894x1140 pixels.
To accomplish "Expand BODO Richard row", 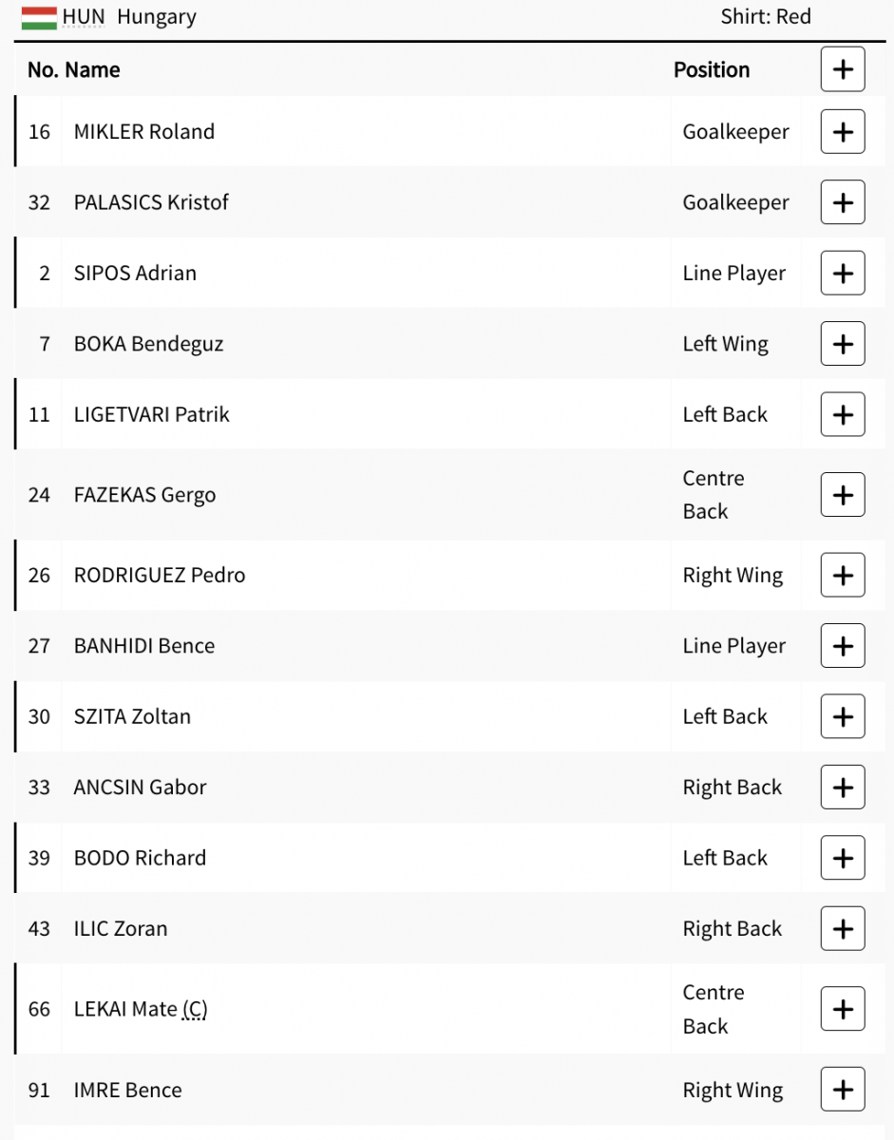I will pyautogui.click(x=843, y=858).
